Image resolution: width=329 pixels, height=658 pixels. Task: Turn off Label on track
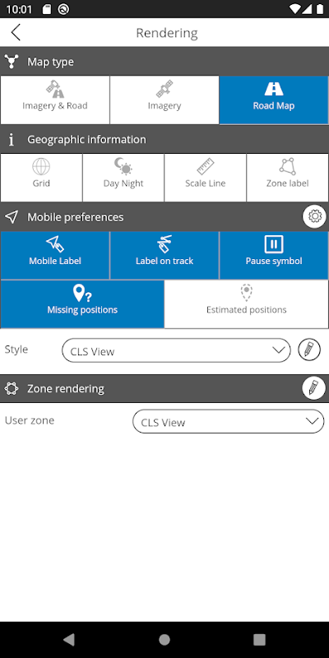164,255
